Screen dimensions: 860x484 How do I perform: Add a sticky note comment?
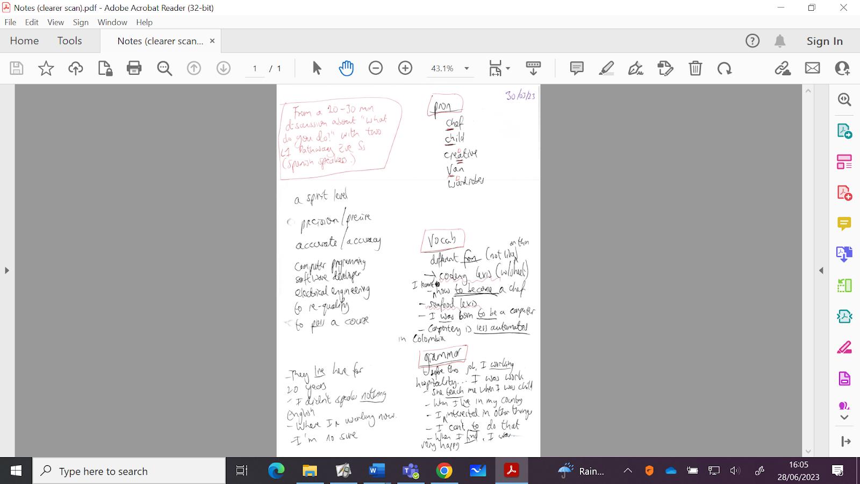(x=577, y=68)
